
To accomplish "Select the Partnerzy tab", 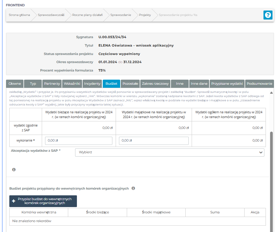I will tap(52, 84).
